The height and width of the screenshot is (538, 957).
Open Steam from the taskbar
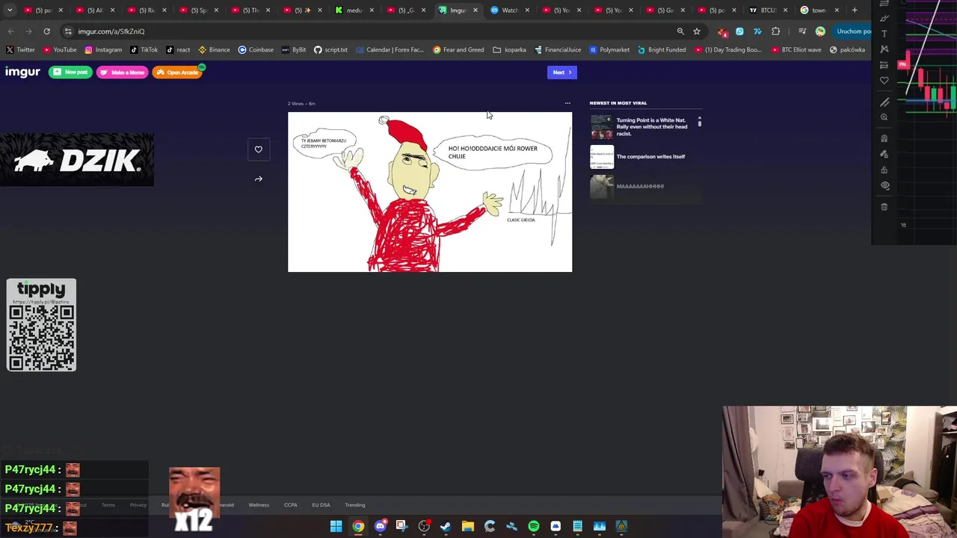click(446, 527)
